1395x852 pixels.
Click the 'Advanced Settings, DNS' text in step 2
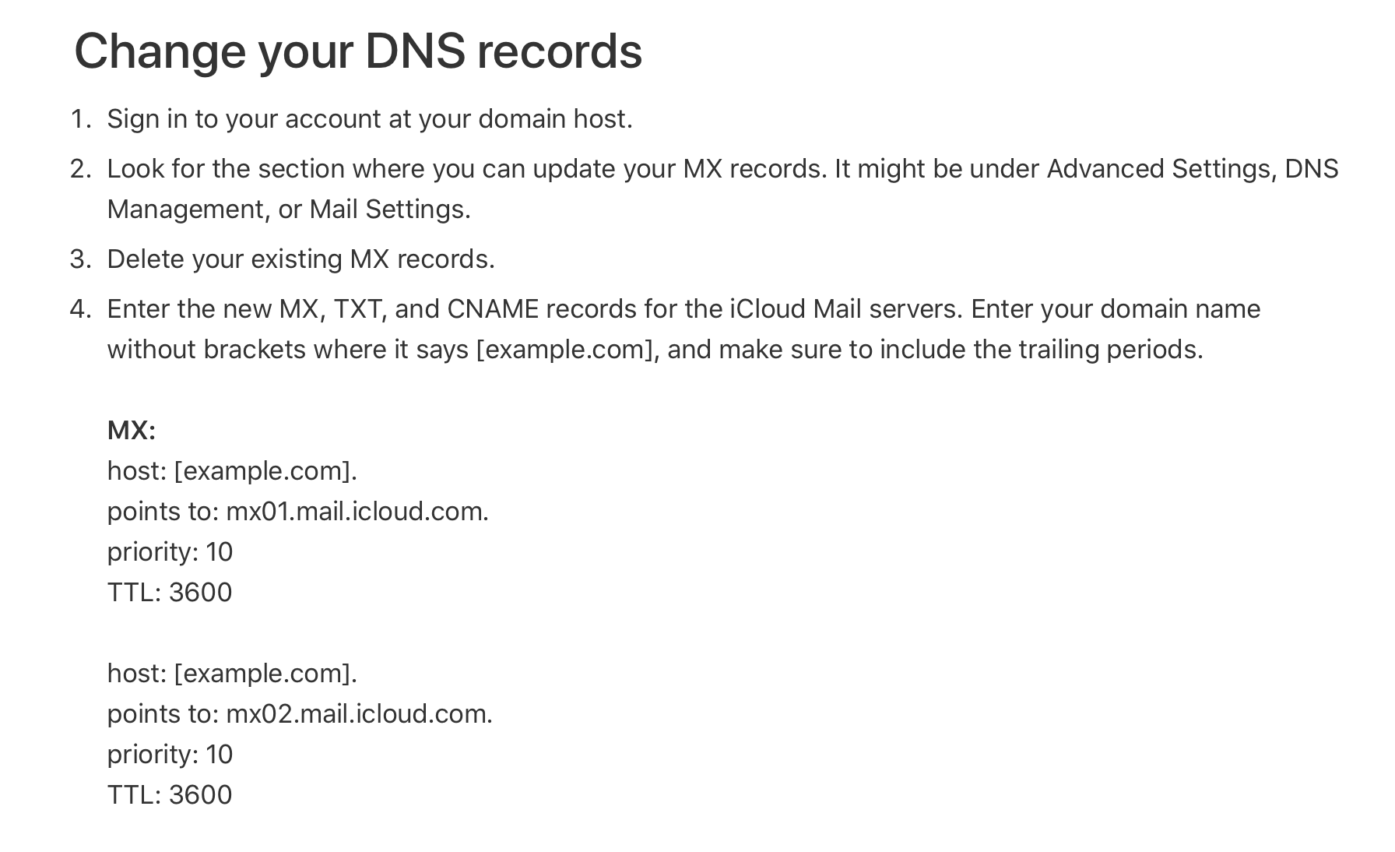[x=1193, y=169]
